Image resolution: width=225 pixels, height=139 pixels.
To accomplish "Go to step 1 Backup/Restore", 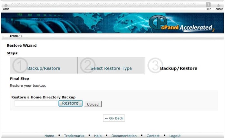I will coord(44,65).
